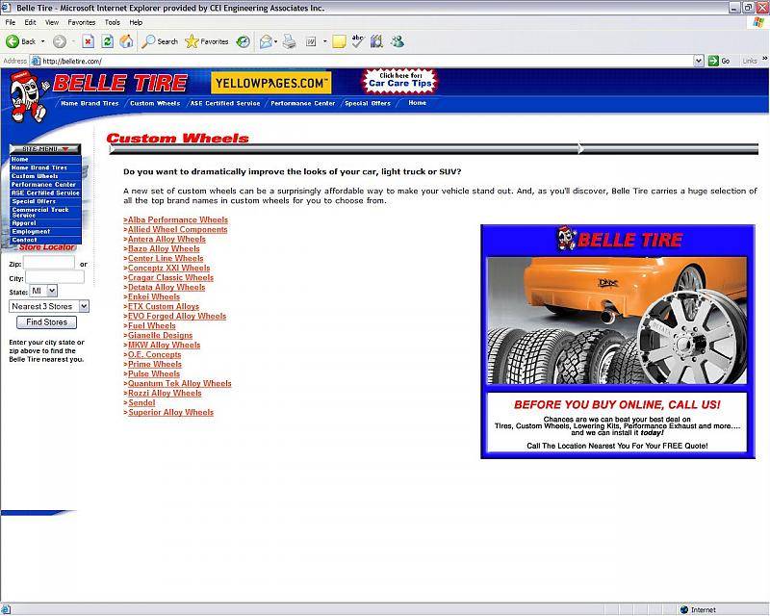Click the page icon in address bar
The image size is (770, 616).
coord(36,61)
